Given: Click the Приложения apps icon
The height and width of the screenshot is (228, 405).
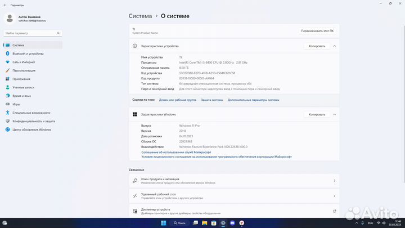Looking at the screenshot, I should point(7,79).
